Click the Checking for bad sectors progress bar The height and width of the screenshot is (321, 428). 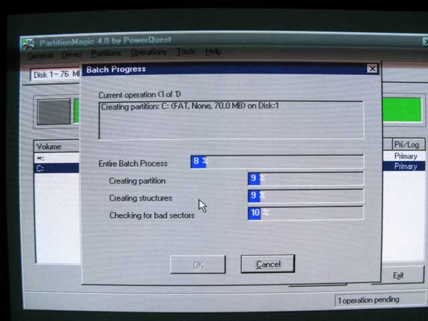(306, 213)
